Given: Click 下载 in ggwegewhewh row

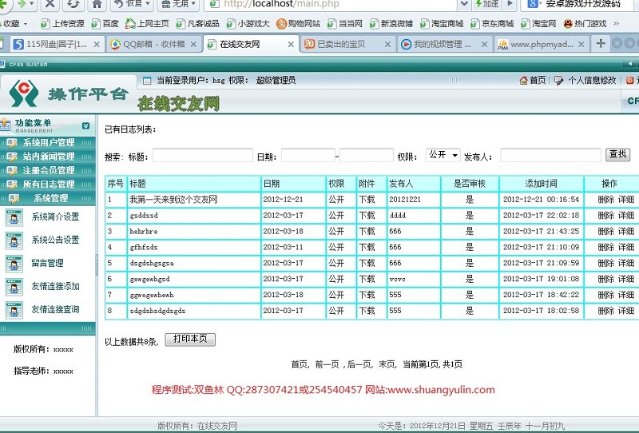Looking at the screenshot, I should (367, 295).
